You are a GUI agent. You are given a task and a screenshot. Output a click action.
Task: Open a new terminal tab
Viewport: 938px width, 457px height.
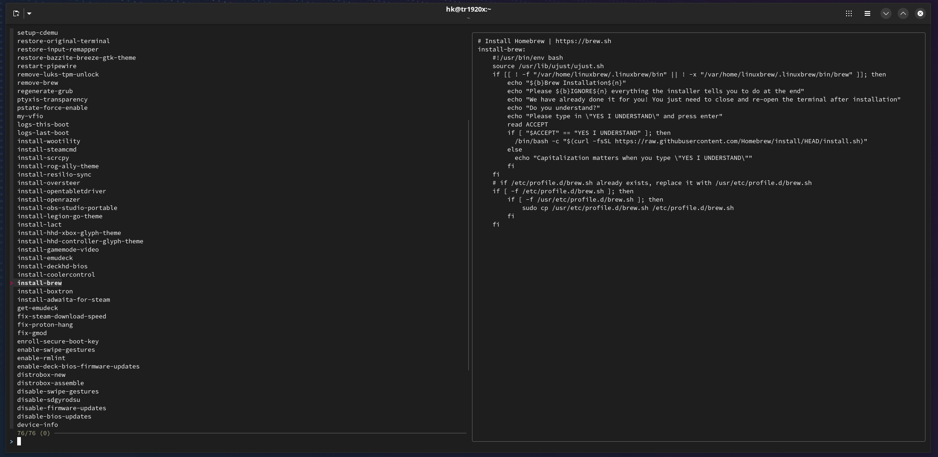(x=16, y=13)
